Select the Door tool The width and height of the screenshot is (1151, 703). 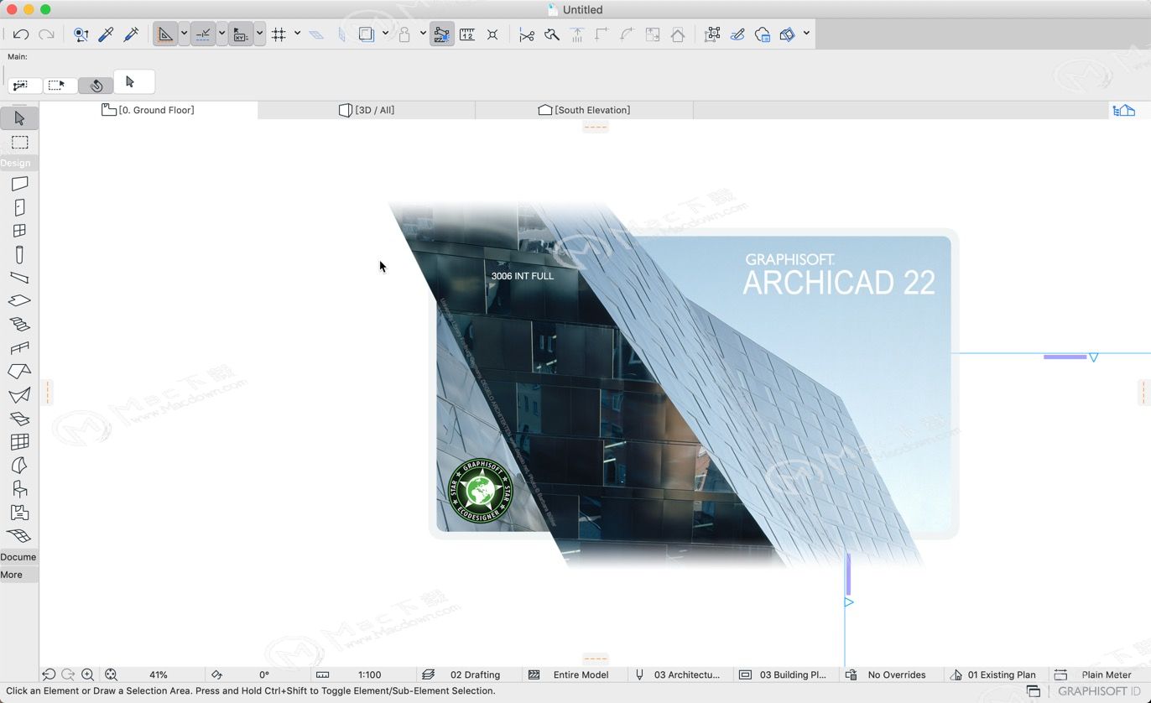tap(19, 207)
